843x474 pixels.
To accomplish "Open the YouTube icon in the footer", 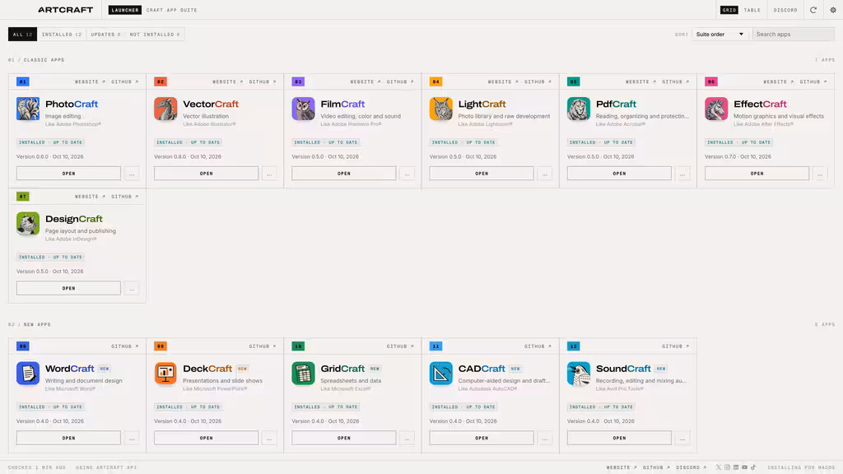I will click(744, 467).
